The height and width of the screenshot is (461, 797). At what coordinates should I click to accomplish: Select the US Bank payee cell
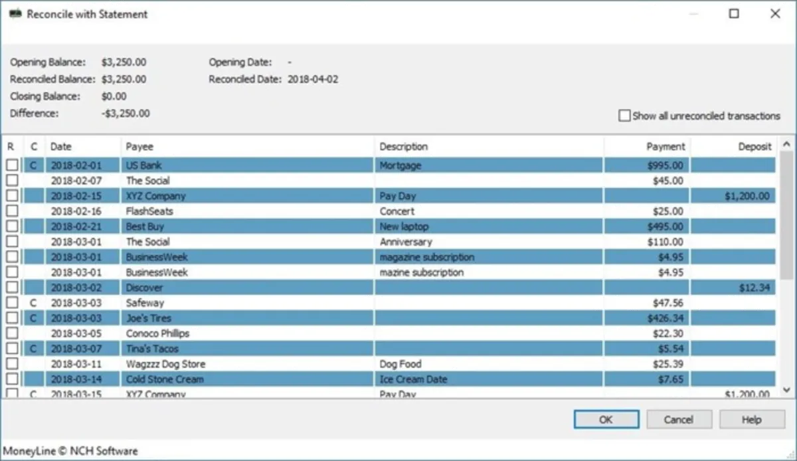248,165
